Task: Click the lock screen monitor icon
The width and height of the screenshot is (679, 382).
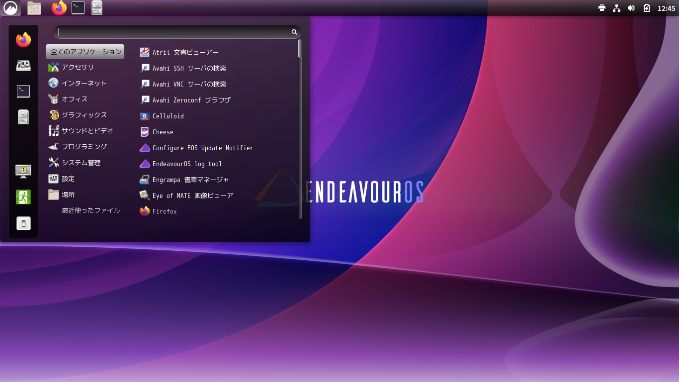Action: tap(23, 172)
